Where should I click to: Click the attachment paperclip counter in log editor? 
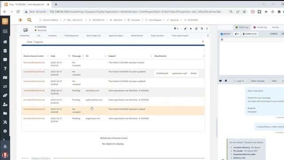tap(237, 34)
